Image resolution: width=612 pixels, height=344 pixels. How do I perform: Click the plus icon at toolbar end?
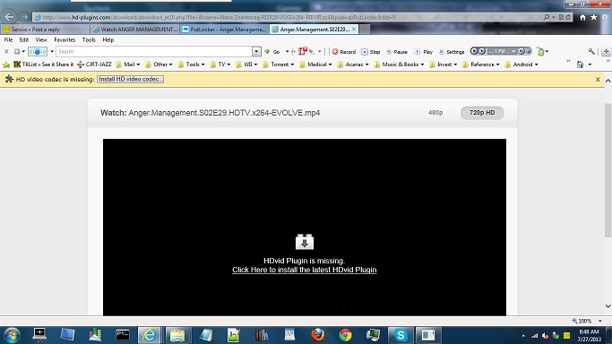(606, 51)
